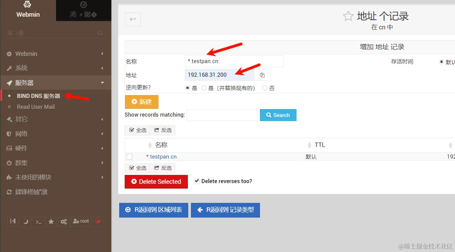Click the 名称 input field

point(234,61)
